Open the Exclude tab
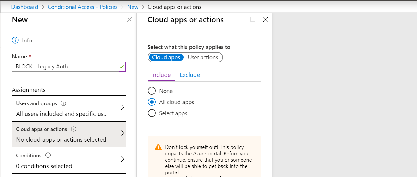417x177 pixels. pyautogui.click(x=190, y=75)
